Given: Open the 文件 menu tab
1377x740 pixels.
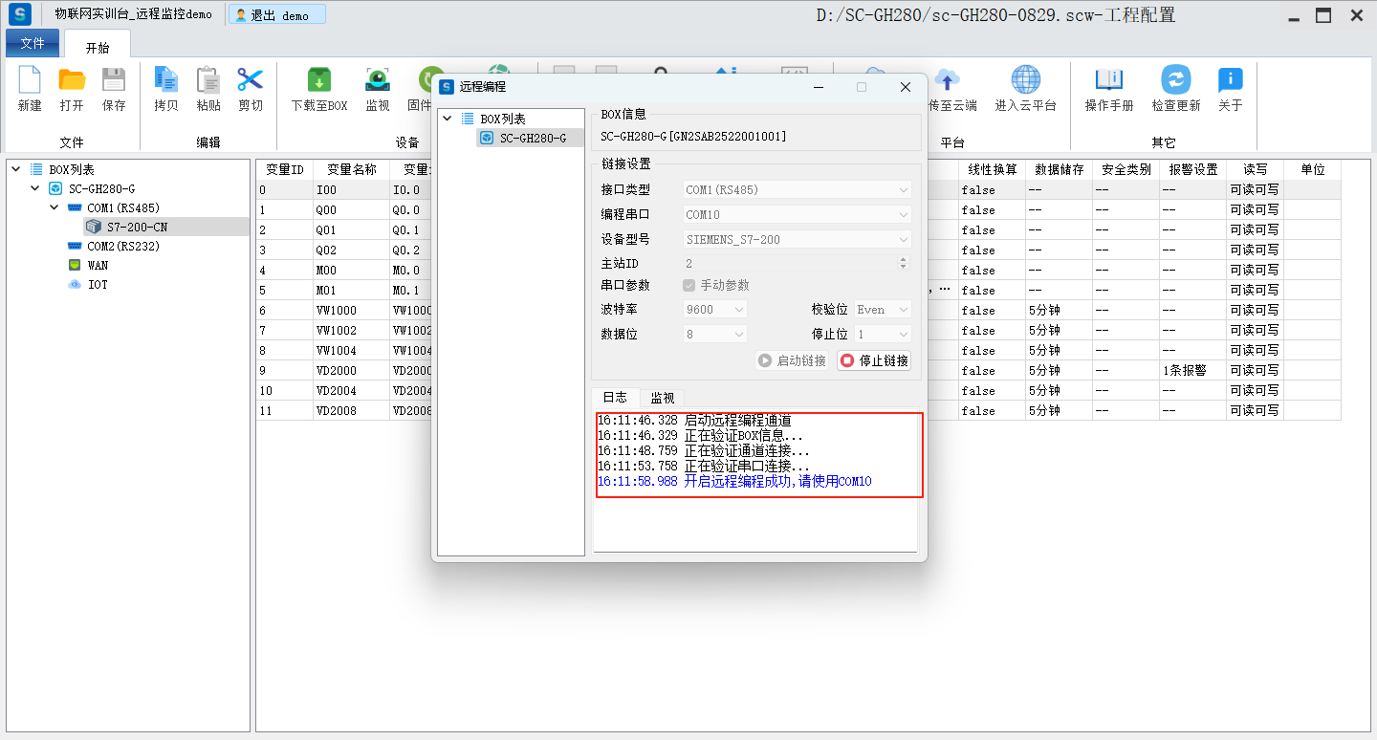Looking at the screenshot, I should (x=33, y=44).
